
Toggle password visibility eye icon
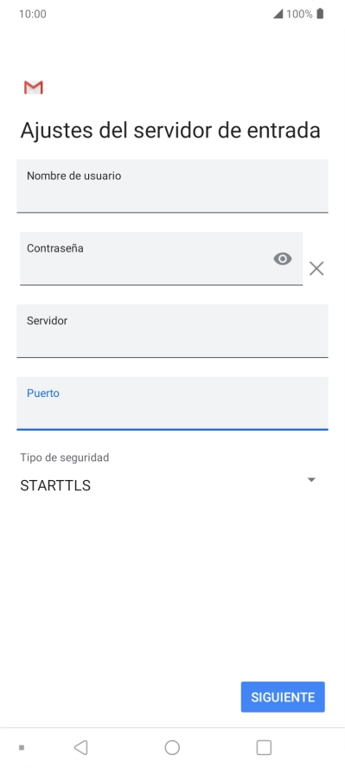(283, 259)
